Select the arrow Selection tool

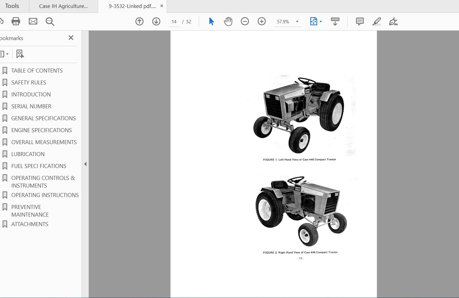[x=211, y=21]
